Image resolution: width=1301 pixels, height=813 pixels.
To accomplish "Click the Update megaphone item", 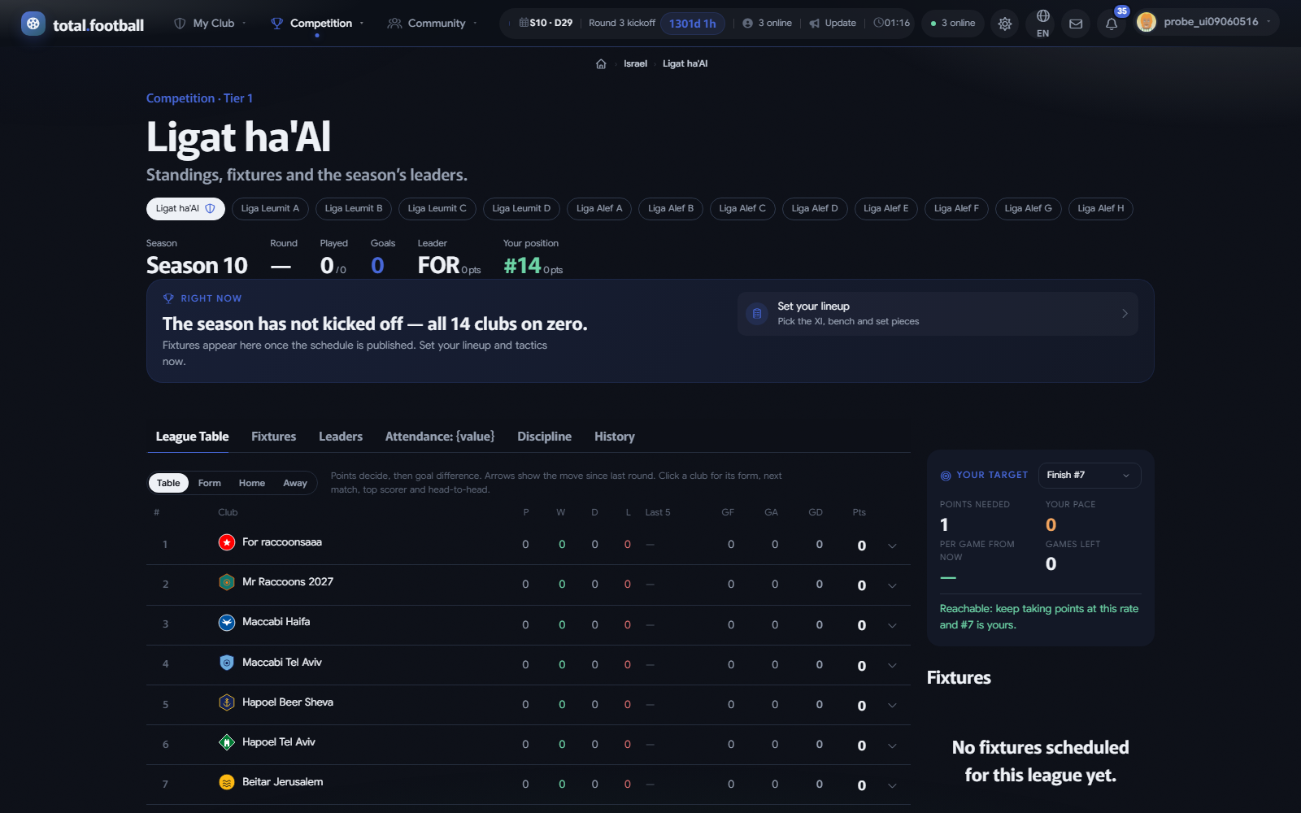I will click(833, 24).
